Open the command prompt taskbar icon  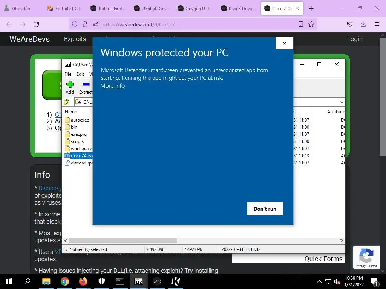click(120, 281)
